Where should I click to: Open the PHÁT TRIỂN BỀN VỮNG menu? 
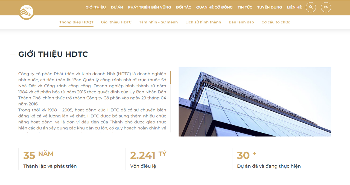149,7
